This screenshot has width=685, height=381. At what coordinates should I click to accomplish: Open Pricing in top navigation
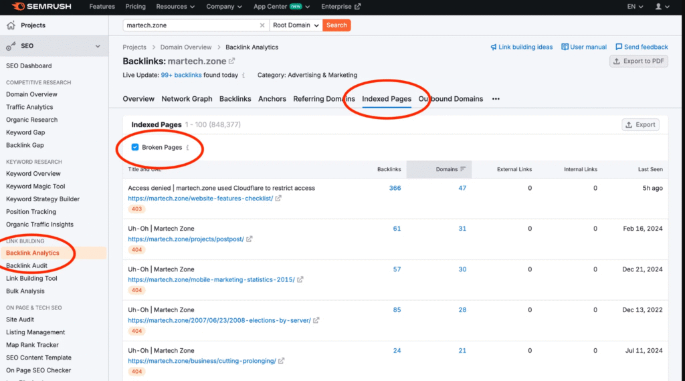[x=135, y=7]
